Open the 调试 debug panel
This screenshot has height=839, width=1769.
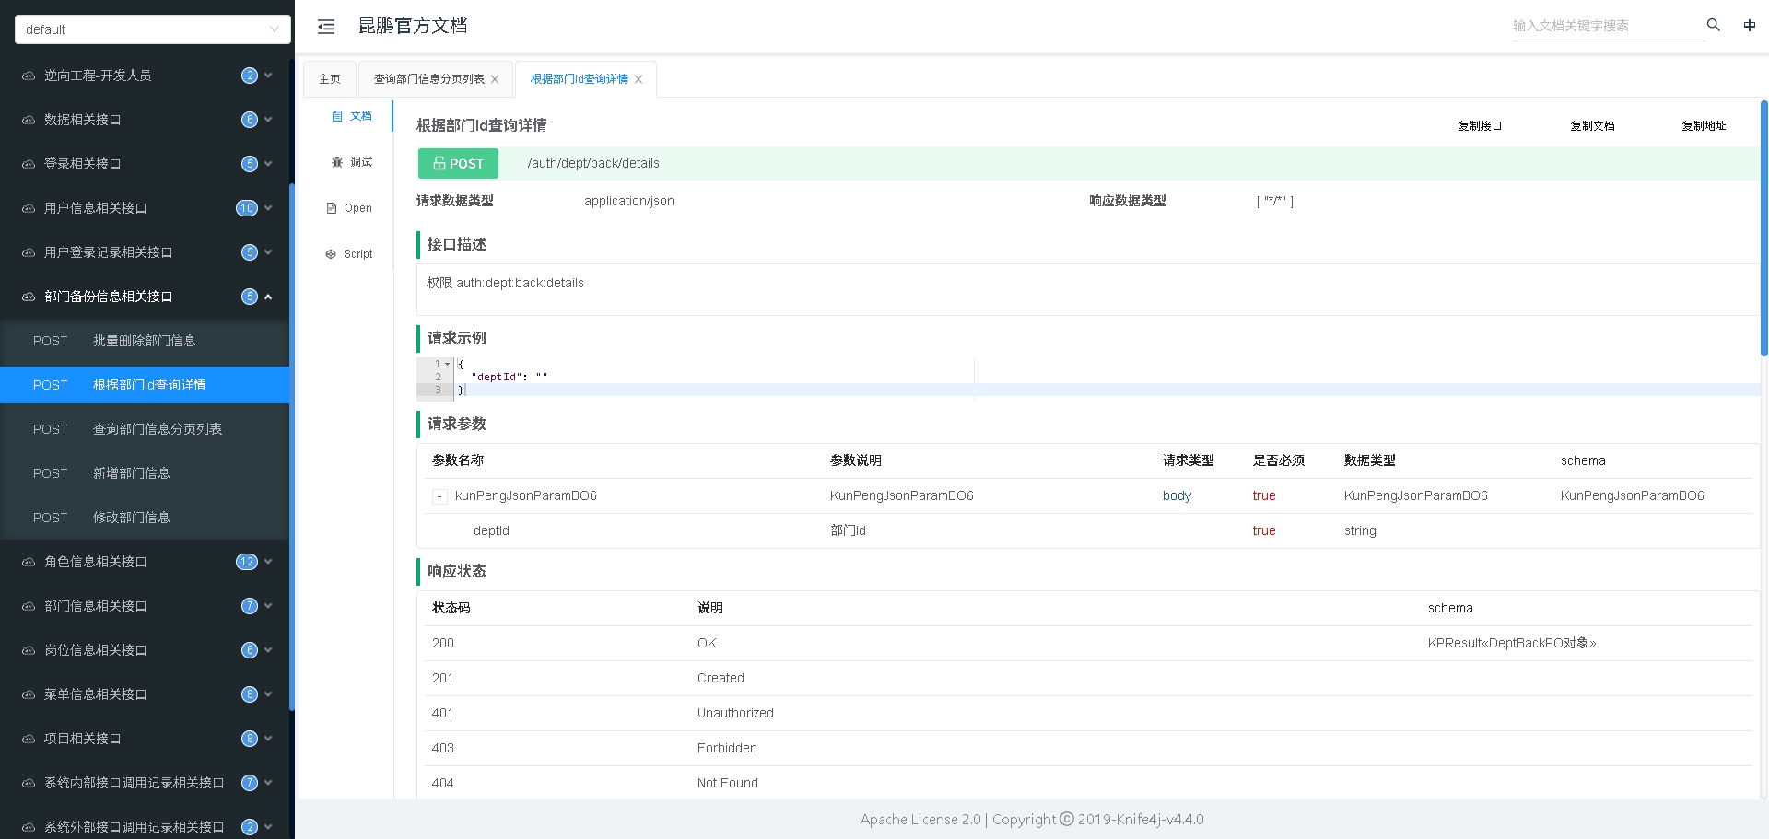point(352,162)
